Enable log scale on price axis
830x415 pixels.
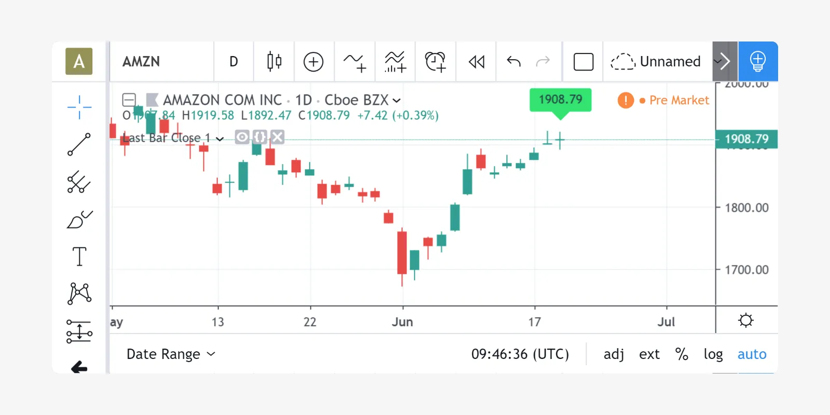point(713,354)
